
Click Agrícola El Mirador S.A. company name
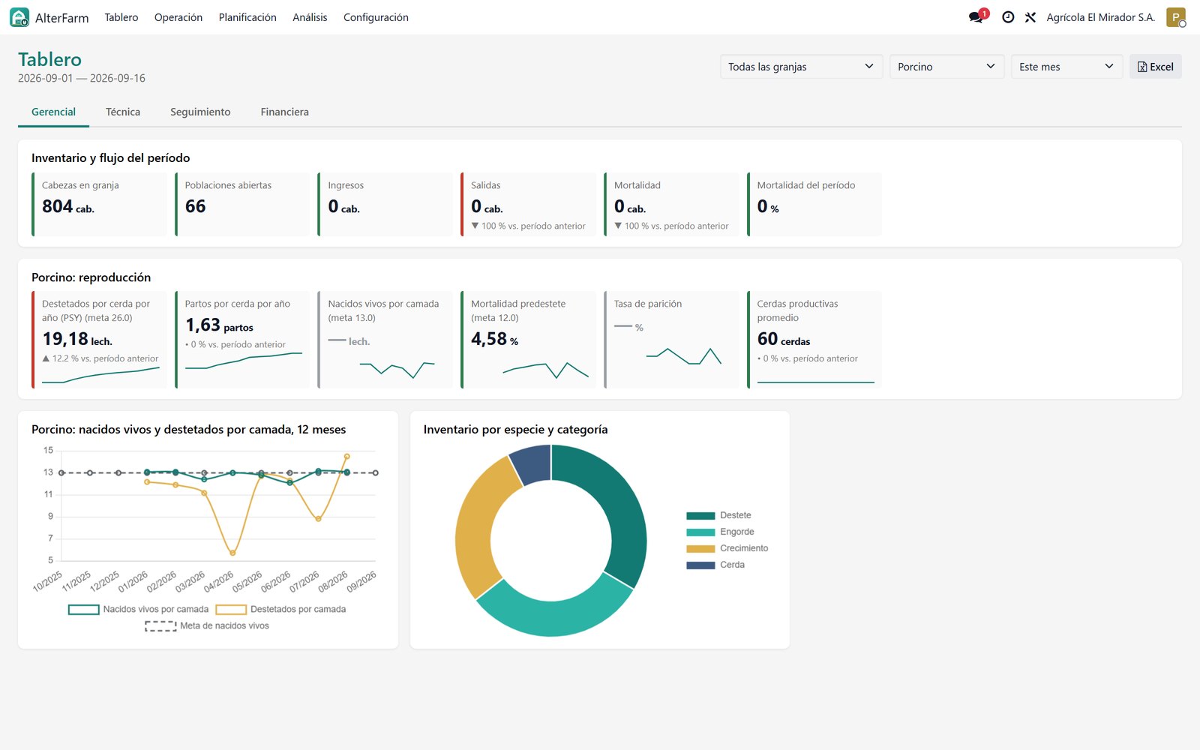click(x=1100, y=17)
